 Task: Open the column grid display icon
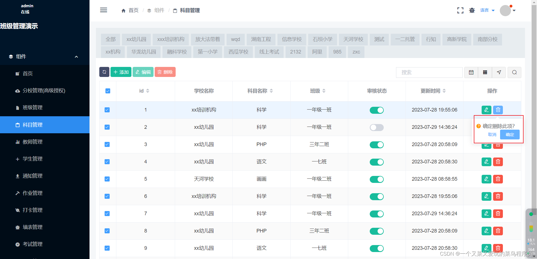coord(485,72)
